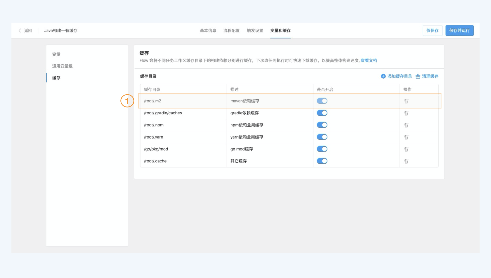The image size is (491, 278).
Task: Remove the /go/pkg/mod cache directory
Action: [x=406, y=149]
